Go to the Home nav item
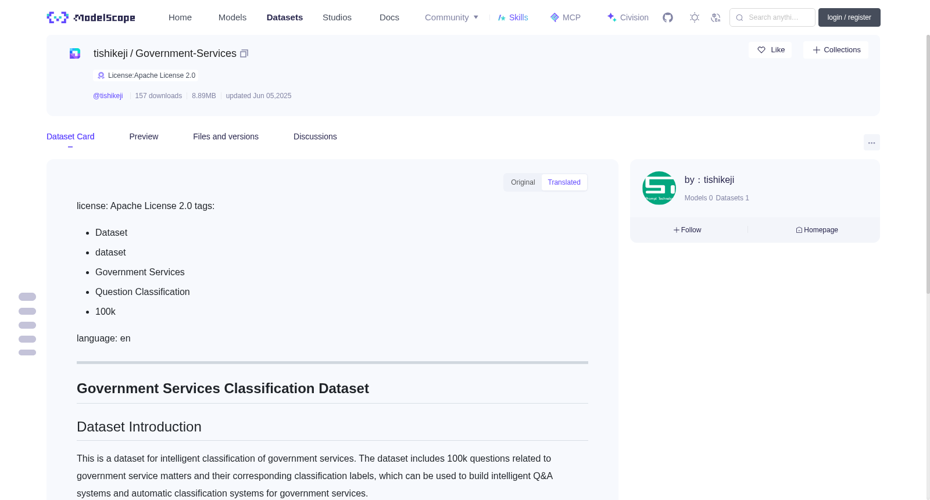Image resolution: width=930 pixels, height=500 pixels. coord(180,17)
